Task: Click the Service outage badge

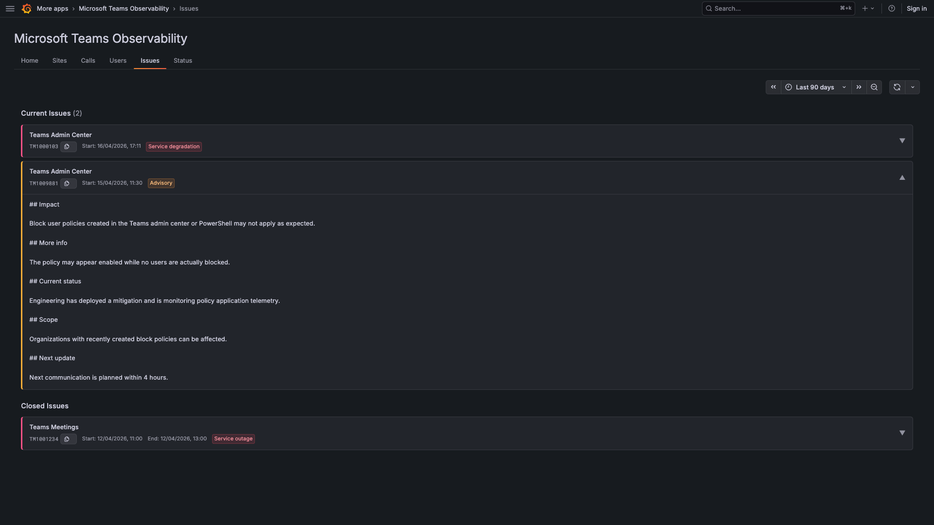Action: click(233, 438)
